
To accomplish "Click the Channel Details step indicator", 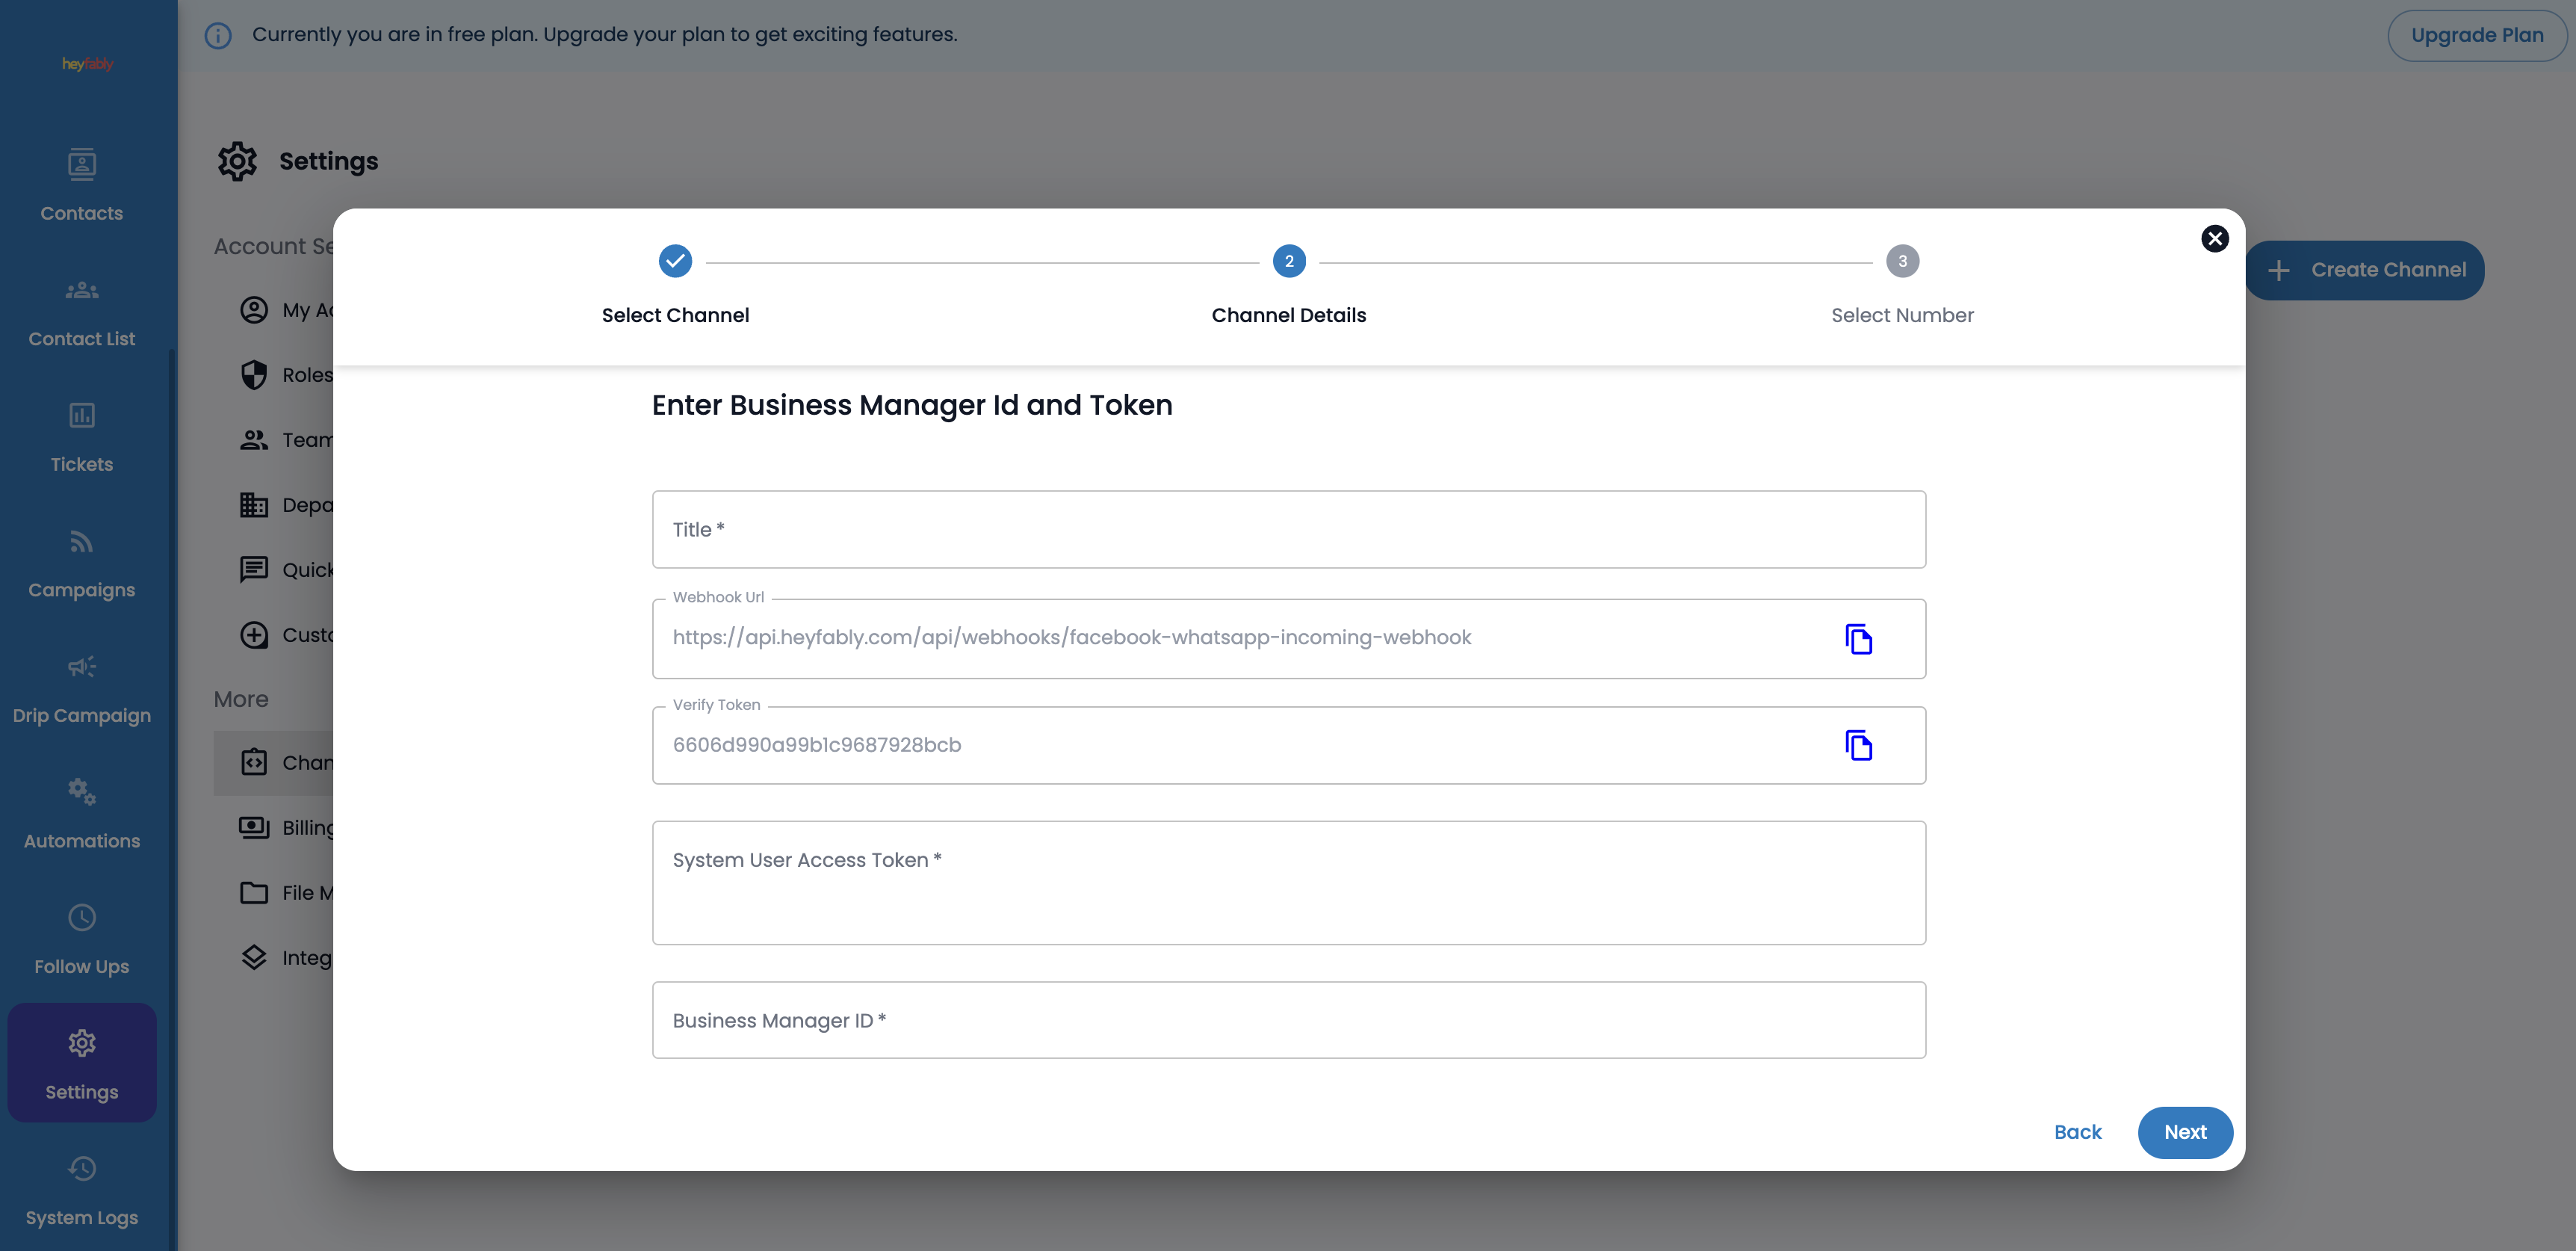I will point(1288,262).
